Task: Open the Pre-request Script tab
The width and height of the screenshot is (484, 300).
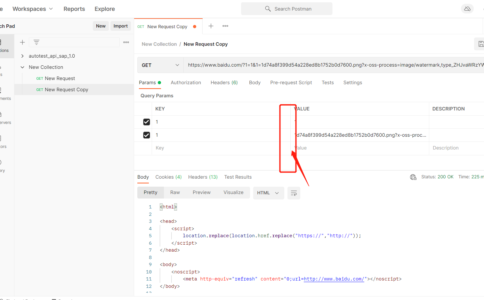Action: [291, 83]
